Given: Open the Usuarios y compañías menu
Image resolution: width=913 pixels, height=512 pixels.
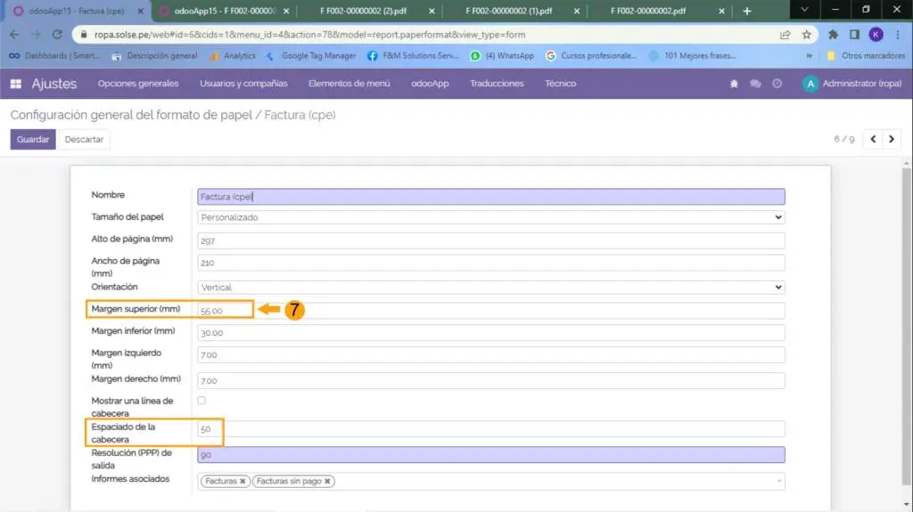Looking at the screenshot, I should click(243, 84).
